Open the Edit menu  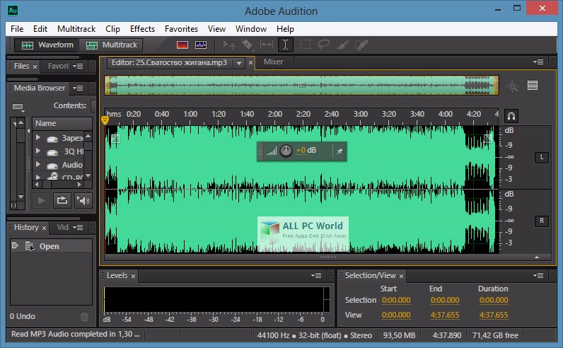point(40,29)
